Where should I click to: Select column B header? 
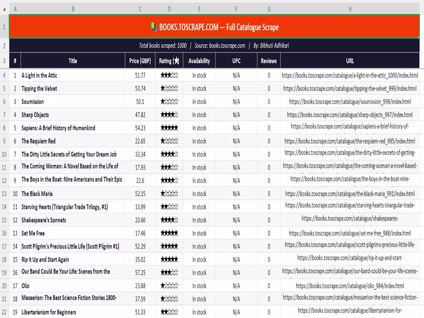pyautogui.click(x=73, y=9)
